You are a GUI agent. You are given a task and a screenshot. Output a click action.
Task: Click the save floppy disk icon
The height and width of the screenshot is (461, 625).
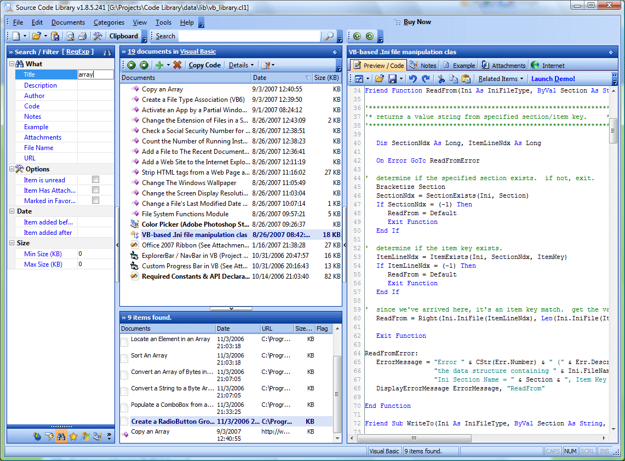click(x=392, y=79)
